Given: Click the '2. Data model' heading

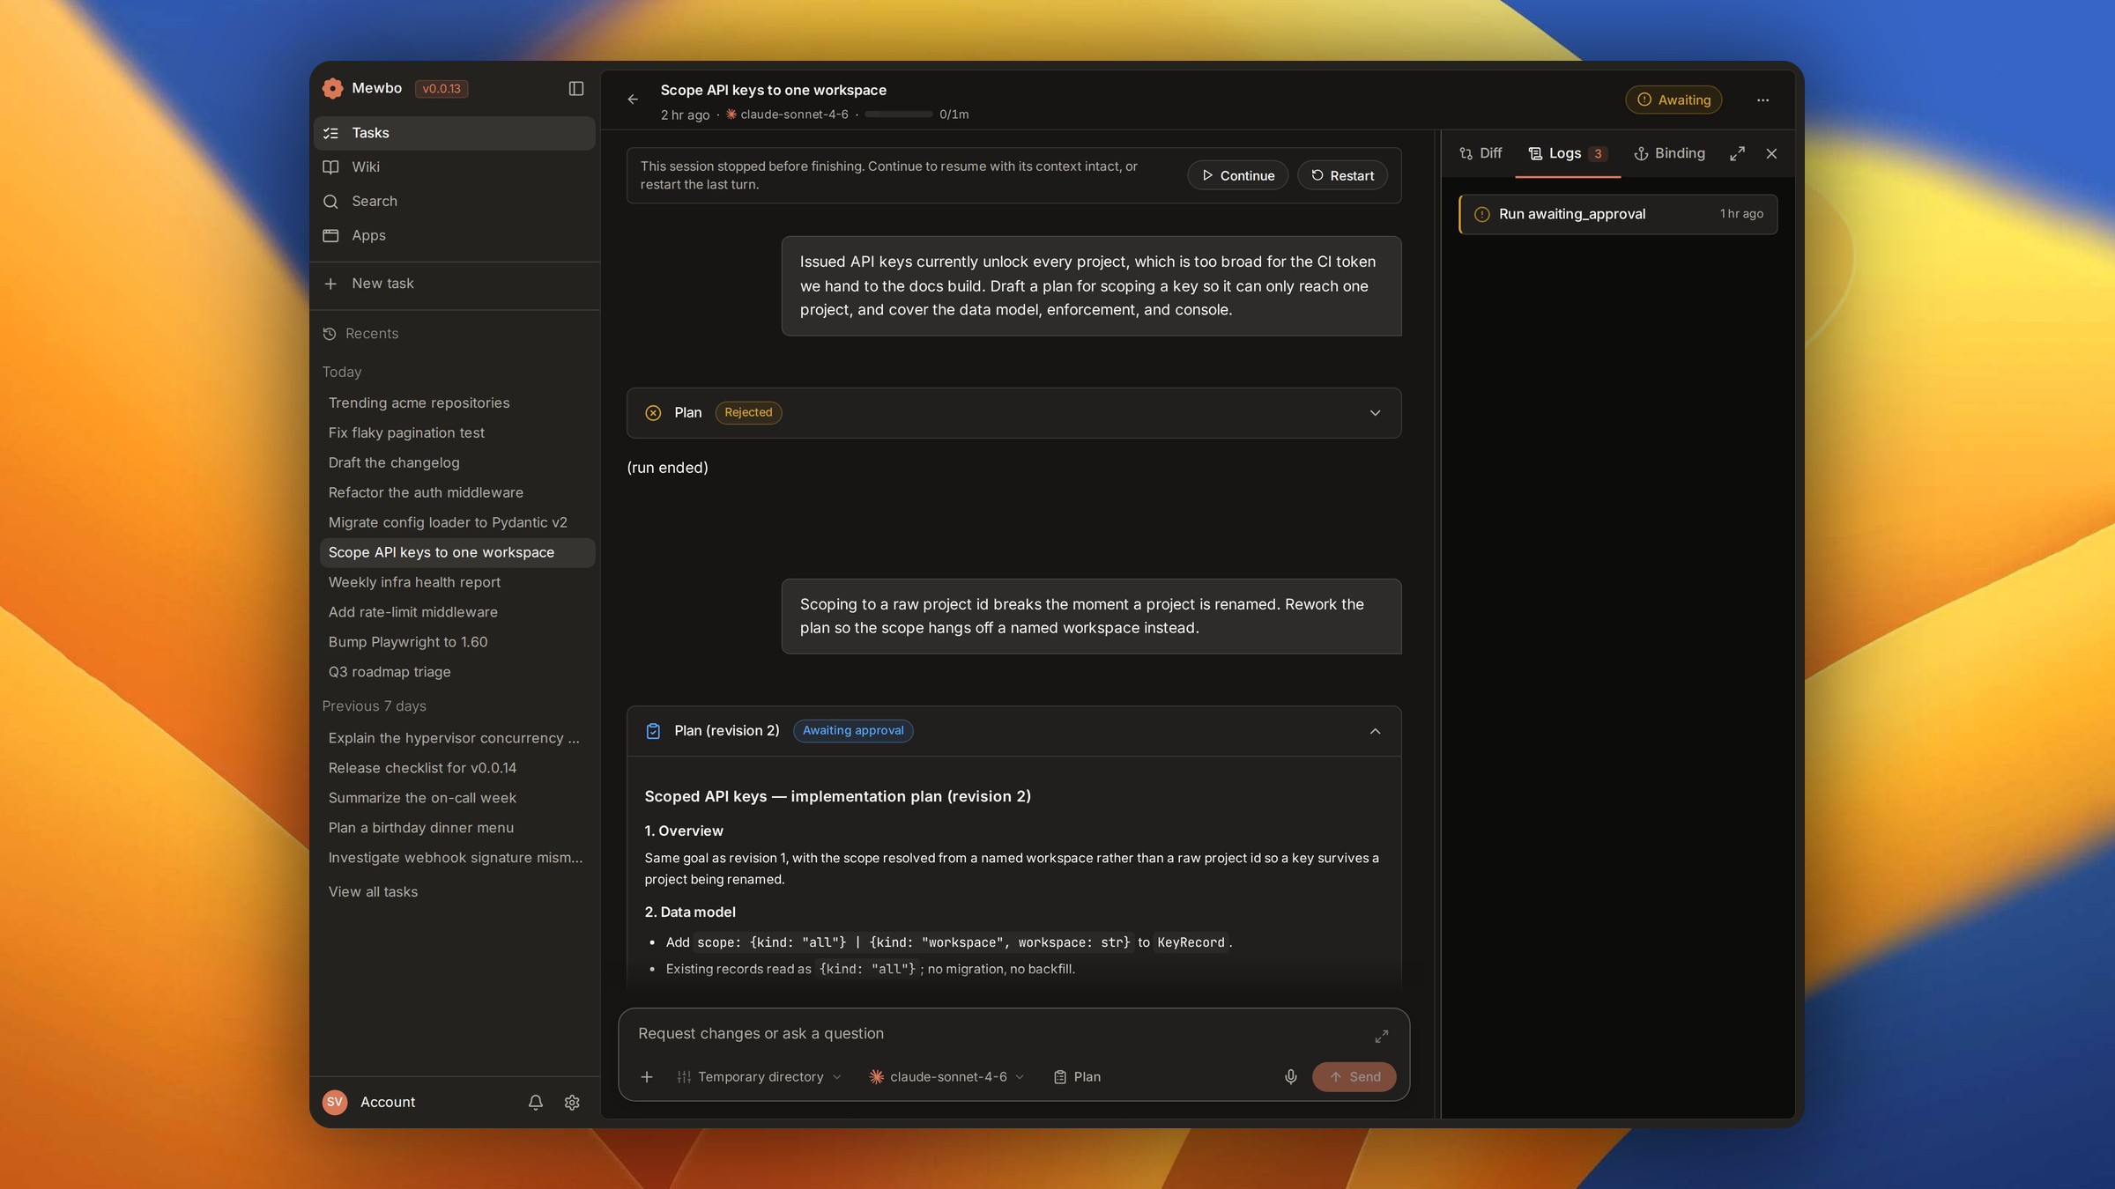Looking at the screenshot, I should point(690,912).
